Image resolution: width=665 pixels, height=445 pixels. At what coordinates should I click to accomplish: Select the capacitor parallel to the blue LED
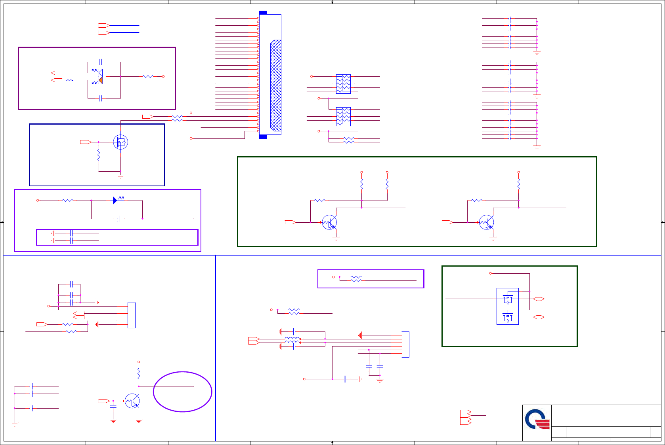[x=119, y=219]
